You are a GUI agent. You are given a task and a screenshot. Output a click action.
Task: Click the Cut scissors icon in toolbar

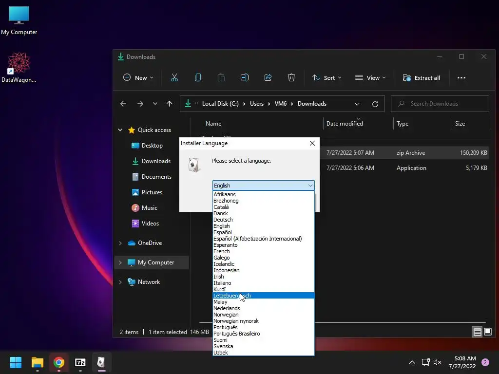coord(174,77)
